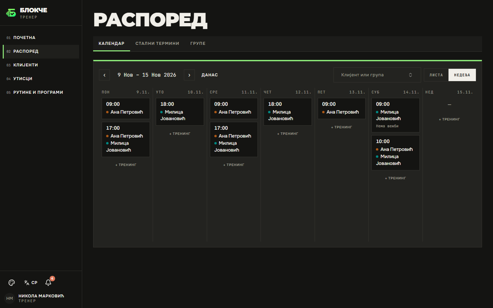Switch to Листа view

[436, 75]
